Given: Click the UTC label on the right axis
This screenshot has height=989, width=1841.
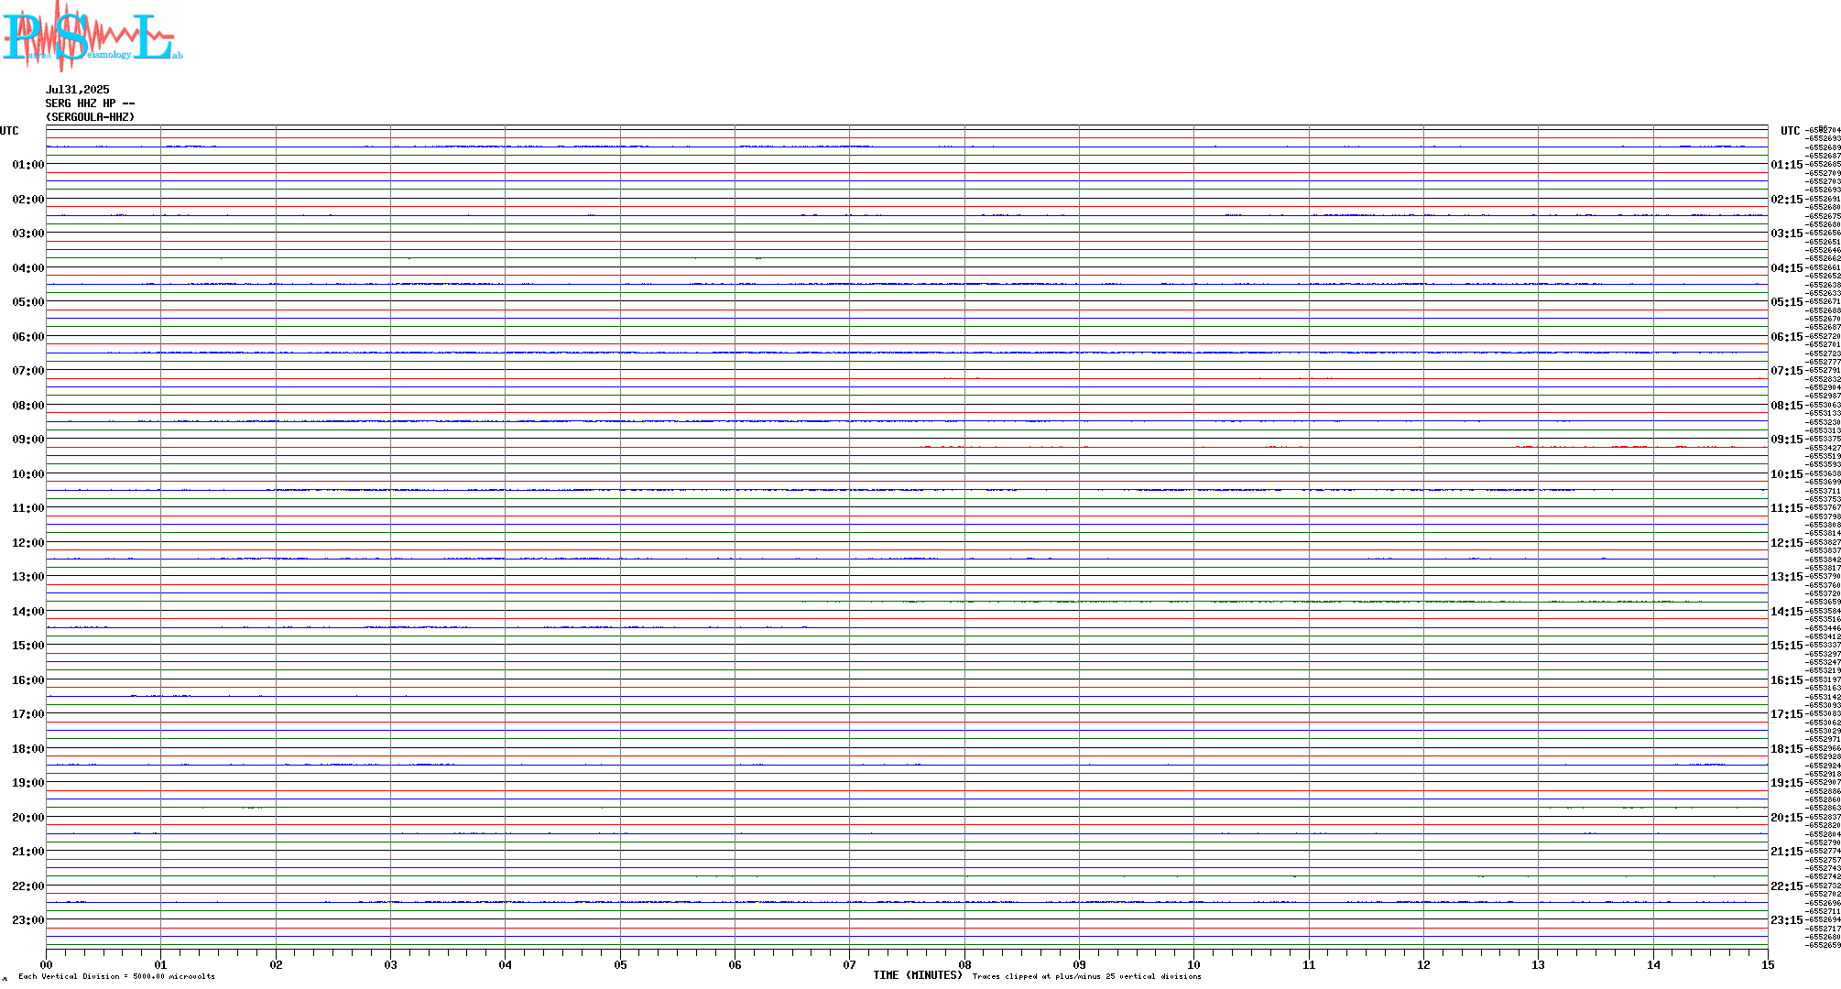Looking at the screenshot, I should tap(1791, 131).
